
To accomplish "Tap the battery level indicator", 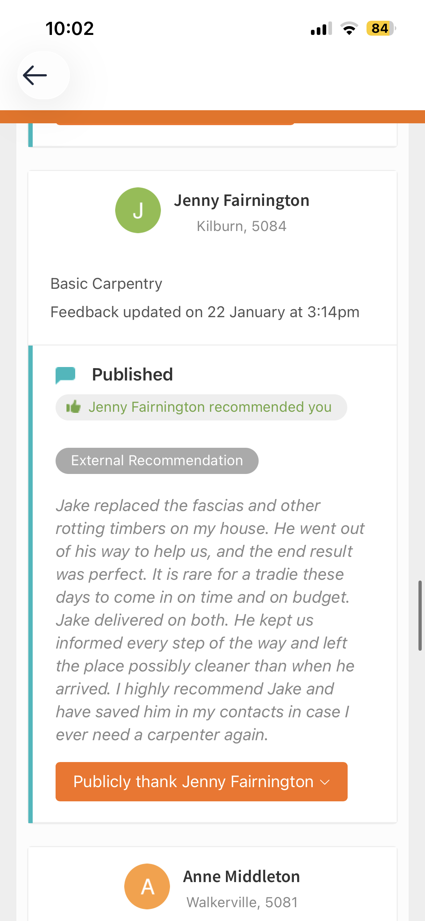I will pos(381,28).
